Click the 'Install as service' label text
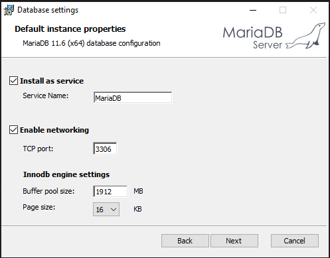 [x=52, y=81]
